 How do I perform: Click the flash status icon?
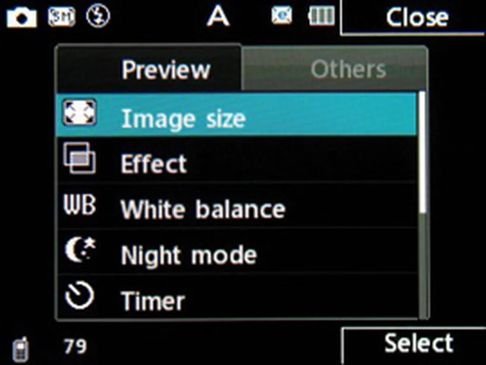98,17
